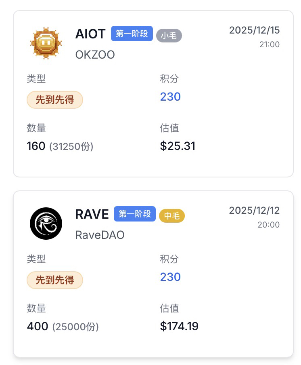301x365 pixels.
Task: Click the OKZOO project subtitle
Action: click(95, 55)
